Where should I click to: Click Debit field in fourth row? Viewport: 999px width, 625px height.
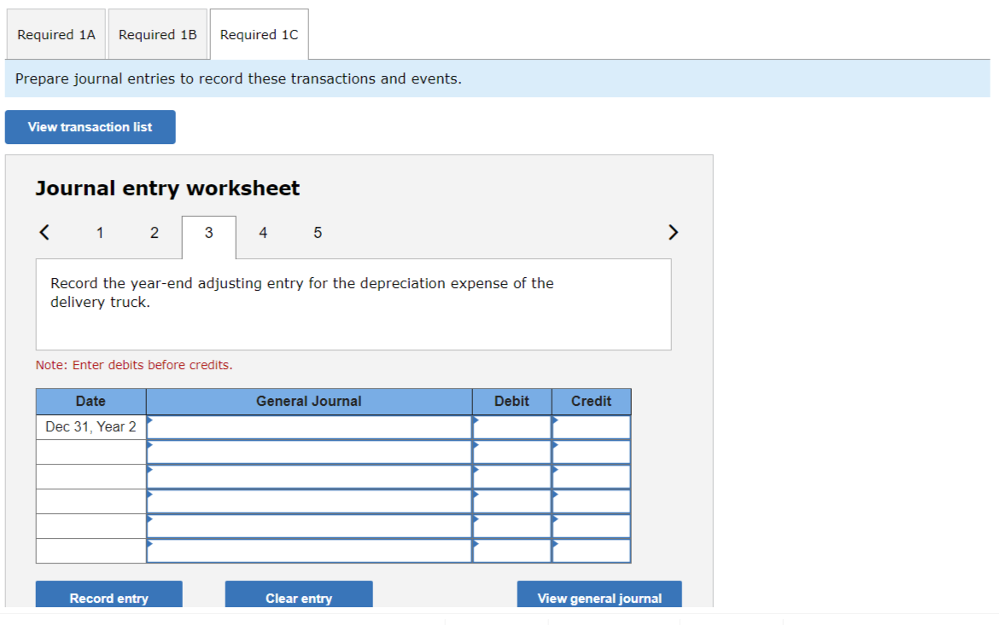tap(511, 501)
